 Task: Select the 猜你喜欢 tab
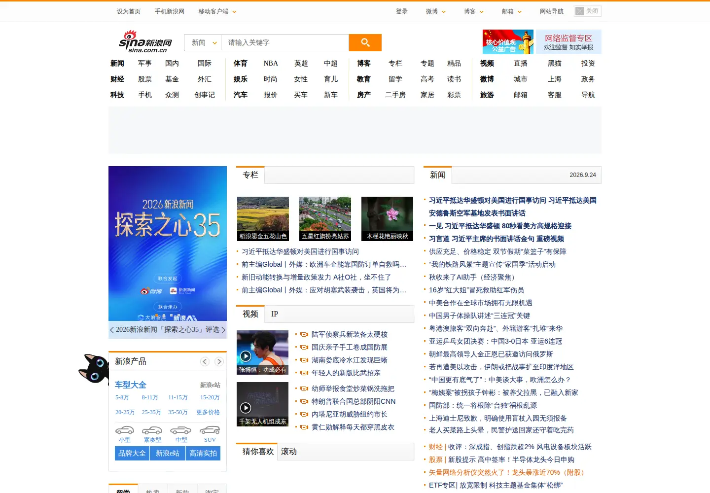coord(258,452)
